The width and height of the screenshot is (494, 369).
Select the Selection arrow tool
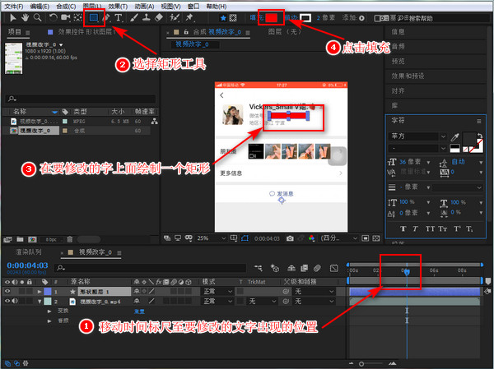(10, 17)
